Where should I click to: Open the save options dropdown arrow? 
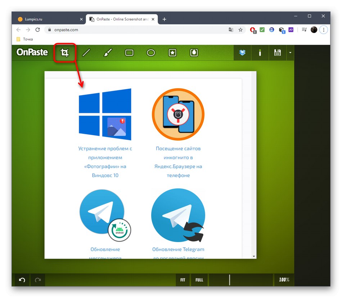[x=290, y=52]
